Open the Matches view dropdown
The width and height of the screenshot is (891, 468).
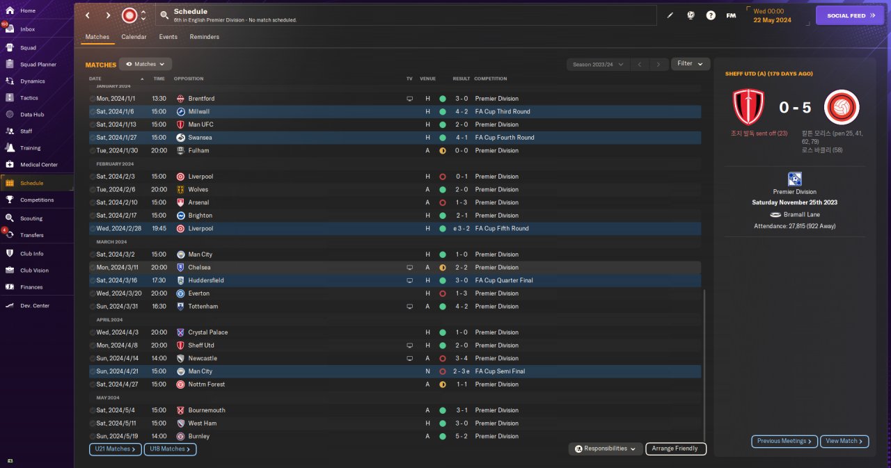click(x=145, y=64)
